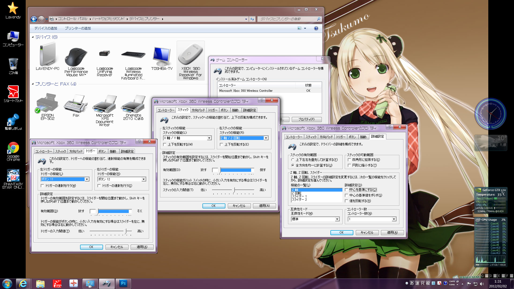Open right stick function dropdown
The image size is (514, 289).
tap(266, 138)
